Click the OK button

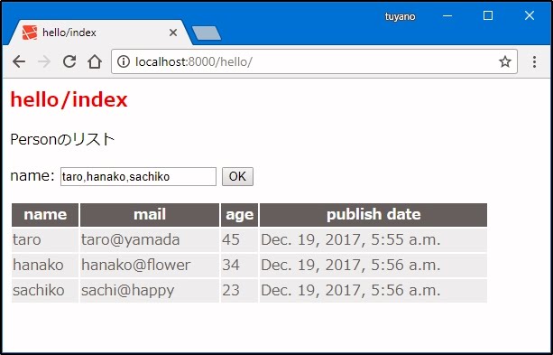coord(237,176)
